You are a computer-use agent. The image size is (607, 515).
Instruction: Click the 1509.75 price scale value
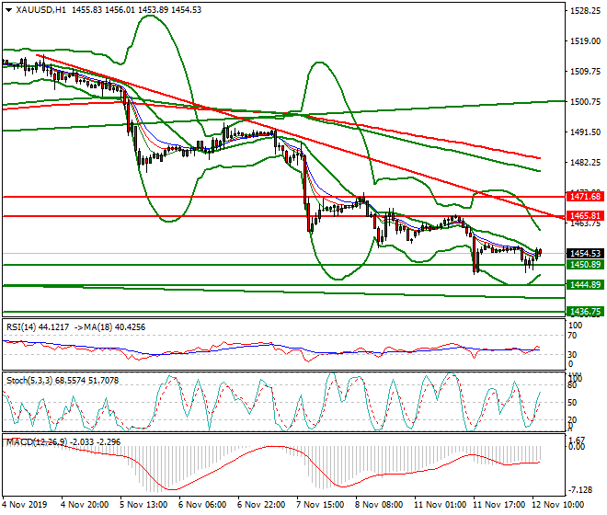click(x=585, y=72)
